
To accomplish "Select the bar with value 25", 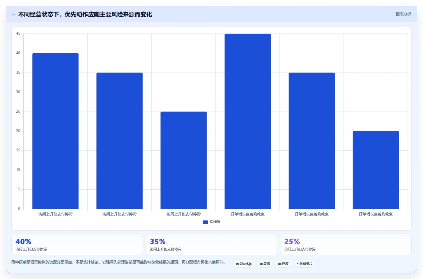I will pyautogui.click(x=183, y=160).
